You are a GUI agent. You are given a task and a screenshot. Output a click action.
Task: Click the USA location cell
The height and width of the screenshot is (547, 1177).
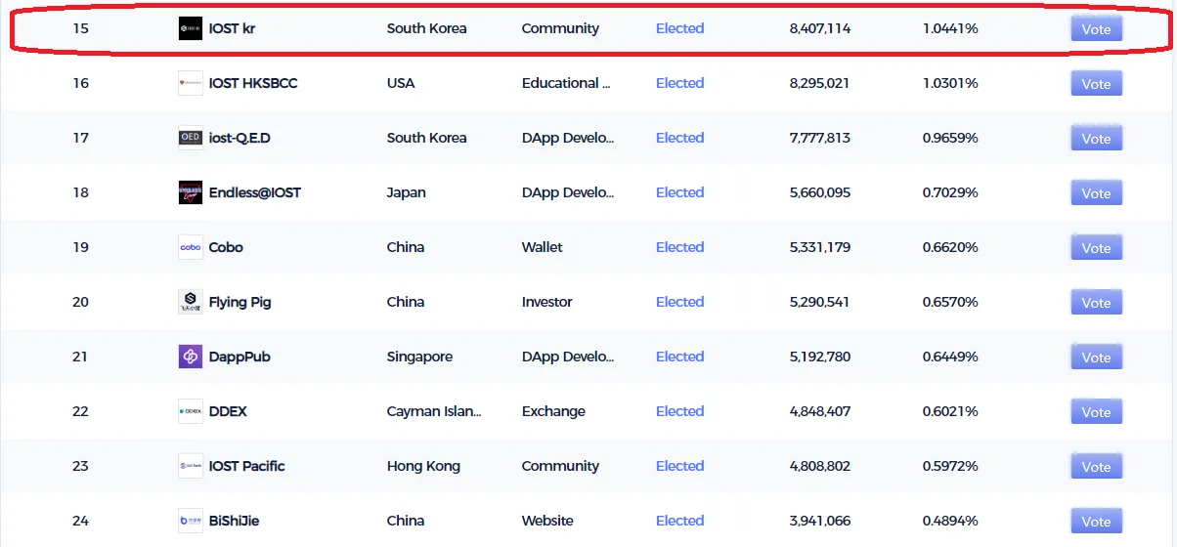click(401, 83)
